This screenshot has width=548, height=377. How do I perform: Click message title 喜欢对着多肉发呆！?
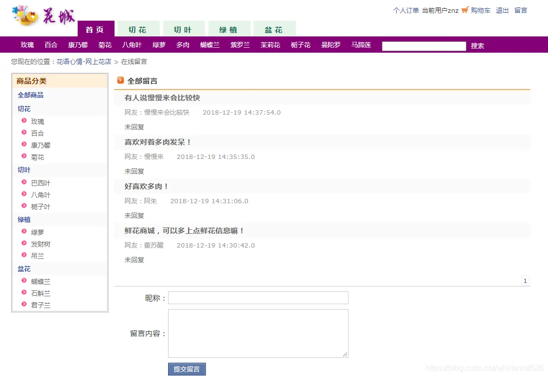point(158,142)
